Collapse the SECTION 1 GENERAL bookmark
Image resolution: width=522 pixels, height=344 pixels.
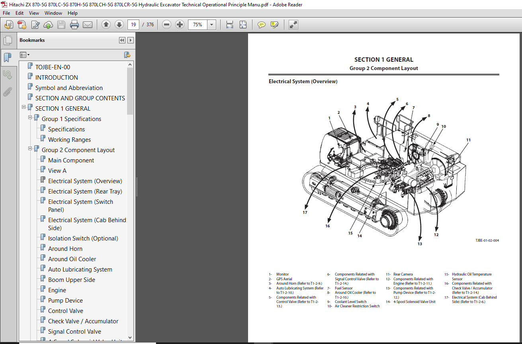(x=24, y=107)
